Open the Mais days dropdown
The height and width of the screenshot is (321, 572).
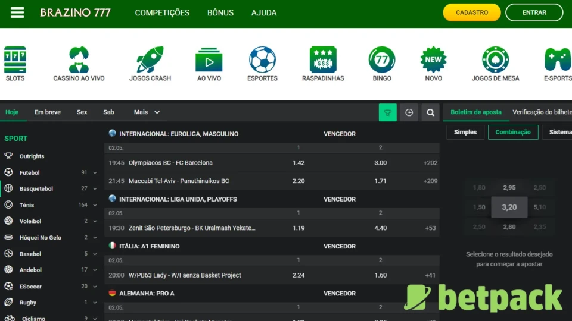[x=147, y=112]
